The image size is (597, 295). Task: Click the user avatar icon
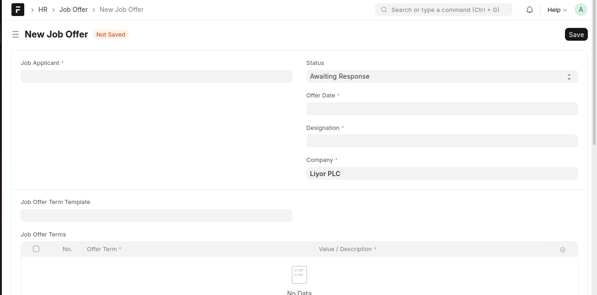point(581,10)
